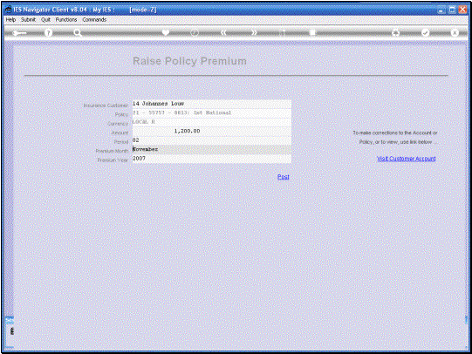Click the Submit menu item
Screen dimensions: 472x354
click(x=28, y=19)
